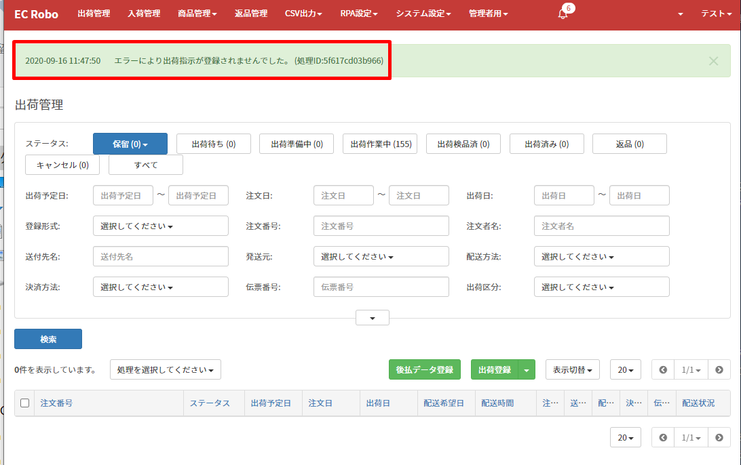This screenshot has height=465, width=741.
Task: Open bottom 1/1 page selector
Action: (691, 438)
